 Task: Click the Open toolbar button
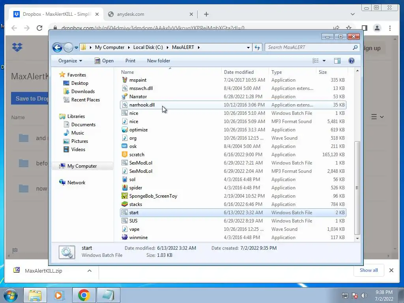point(104,61)
